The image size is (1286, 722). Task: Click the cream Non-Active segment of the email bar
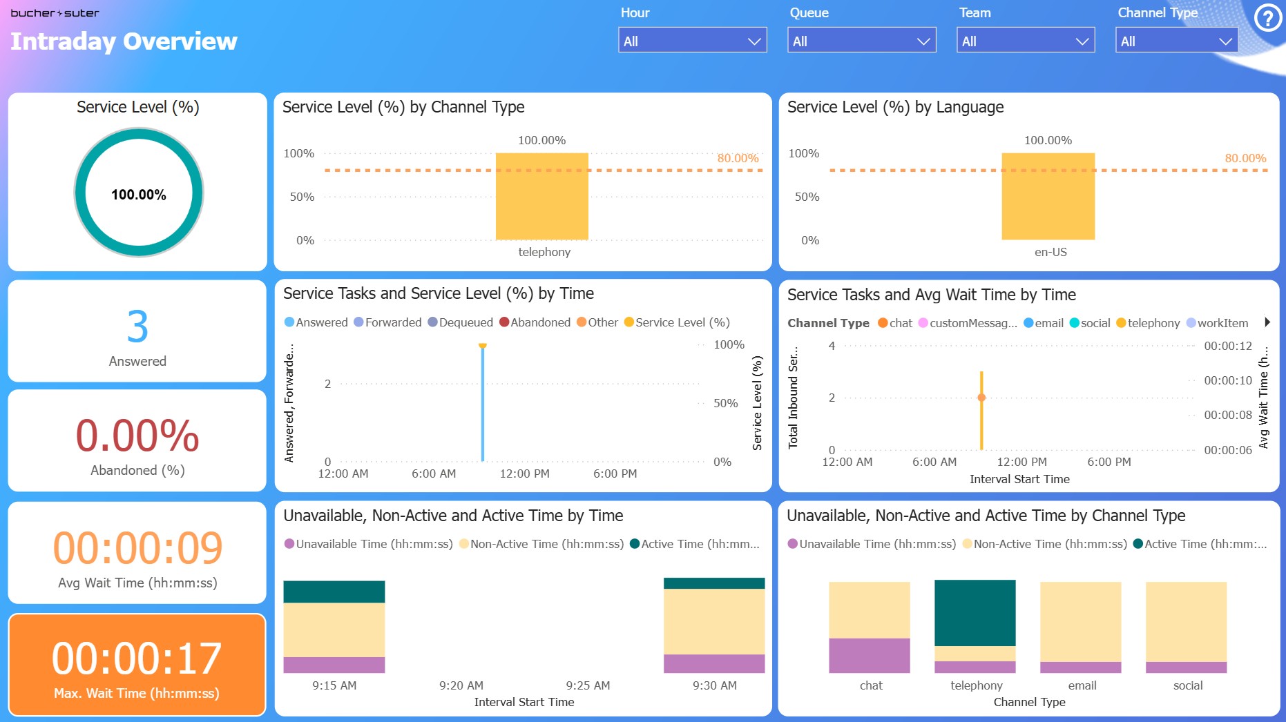(1081, 622)
